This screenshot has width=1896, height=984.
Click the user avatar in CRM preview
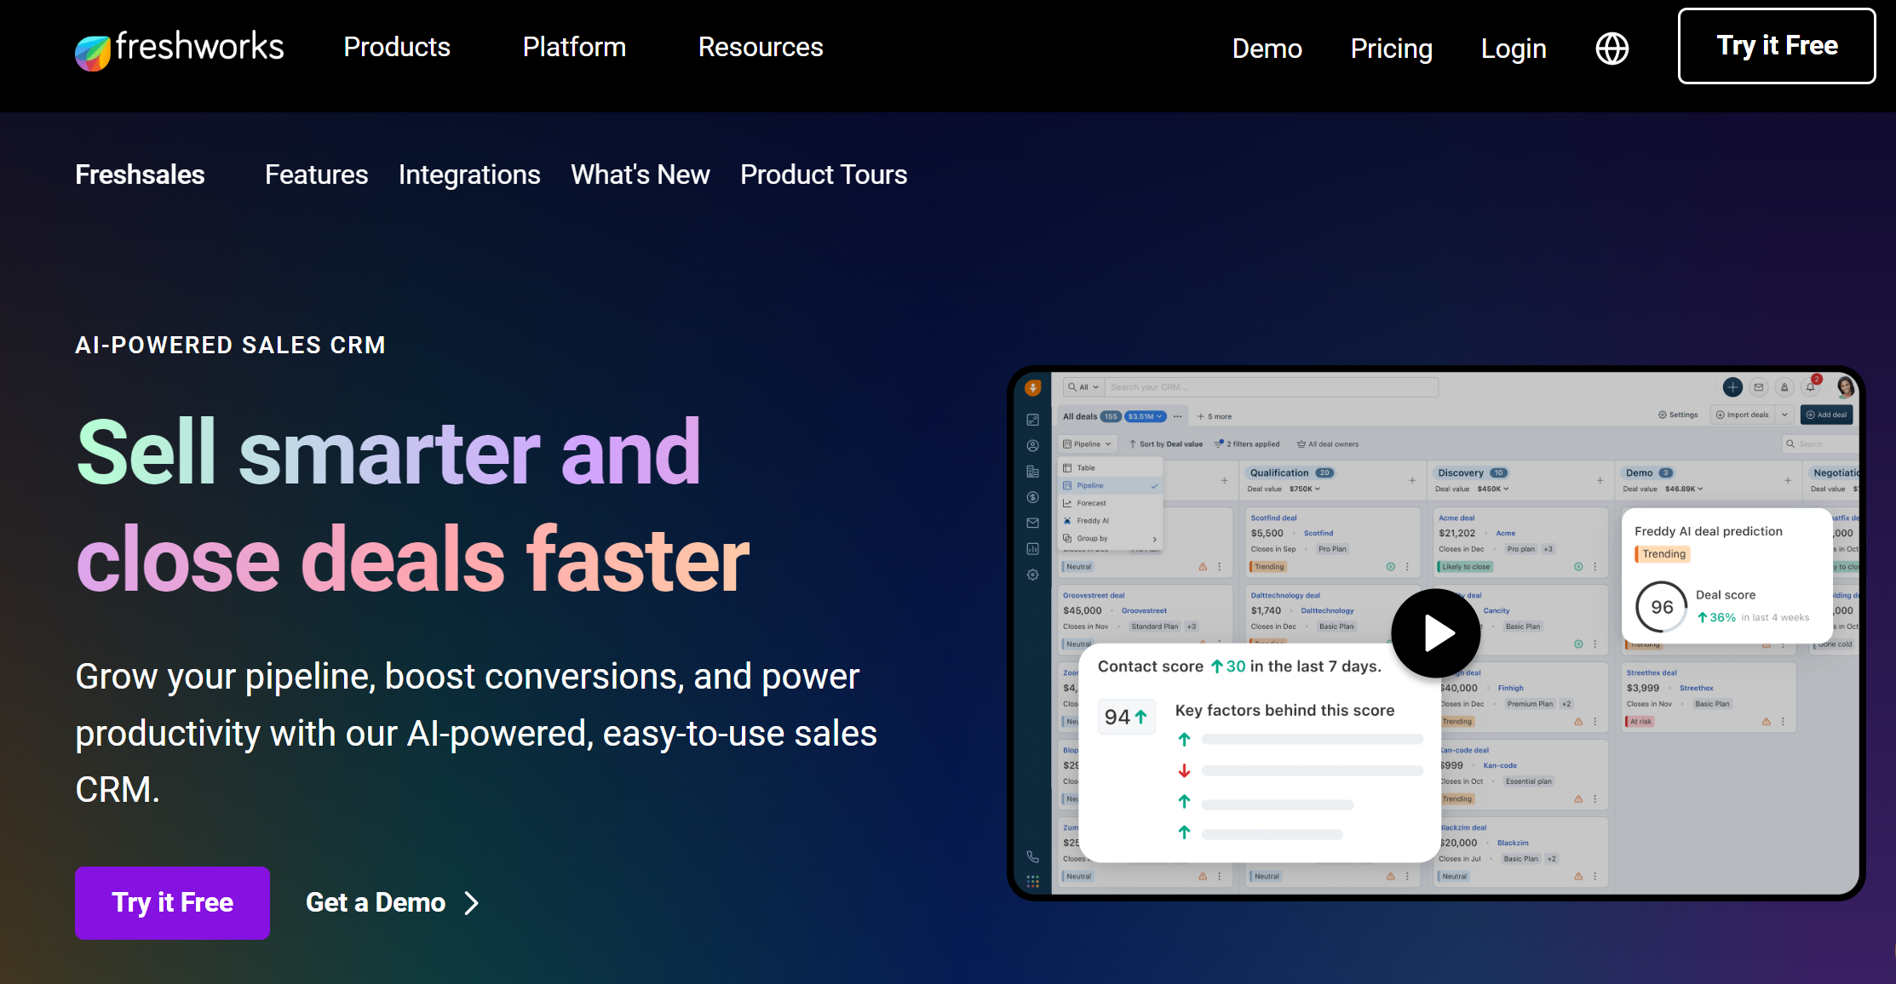tap(1845, 387)
